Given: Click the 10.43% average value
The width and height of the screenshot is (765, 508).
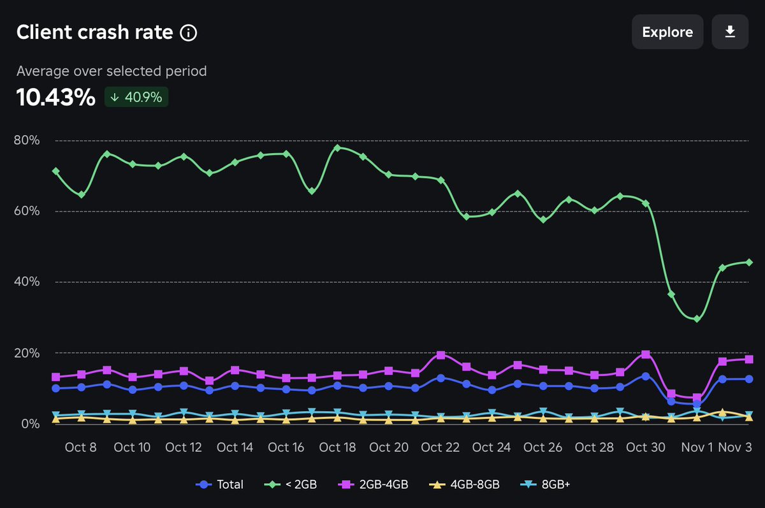Looking at the screenshot, I should click(55, 97).
